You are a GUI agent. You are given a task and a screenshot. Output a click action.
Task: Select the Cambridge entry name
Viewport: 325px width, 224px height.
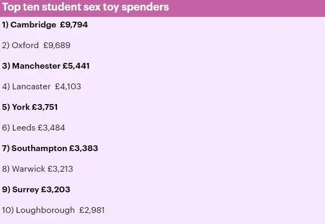33,25
